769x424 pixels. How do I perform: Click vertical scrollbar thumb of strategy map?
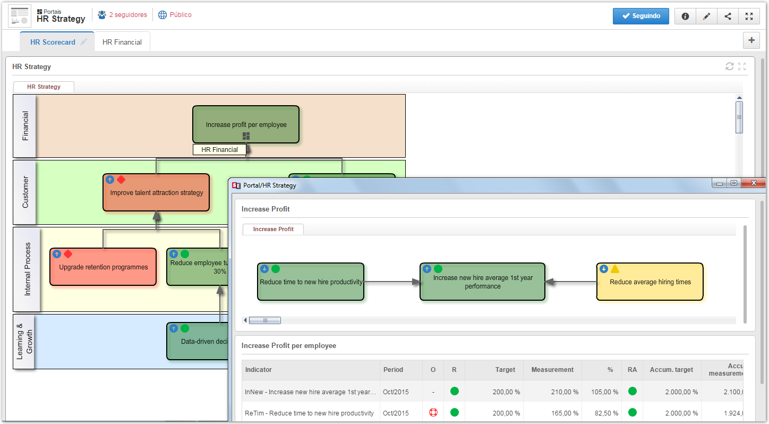point(739,117)
